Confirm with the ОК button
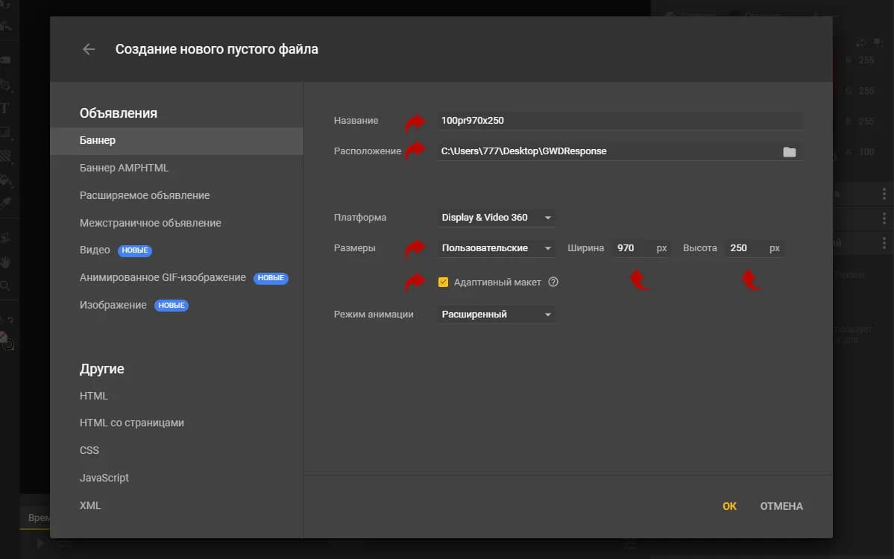The width and height of the screenshot is (894, 559). tap(729, 506)
